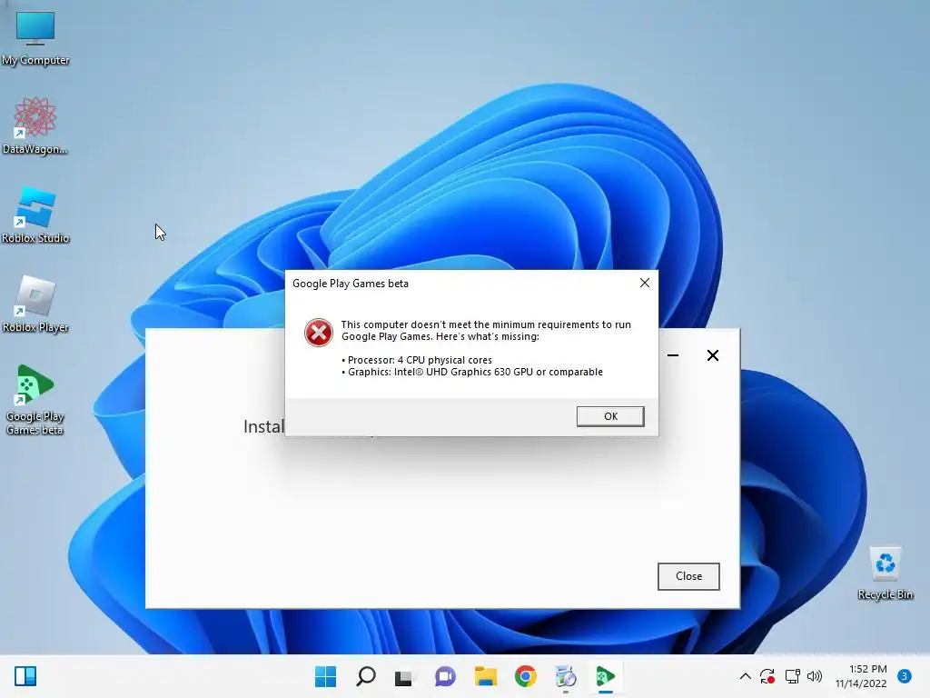930x698 pixels.
Task: Open File Explorer from the taskbar
Action: pos(485,676)
